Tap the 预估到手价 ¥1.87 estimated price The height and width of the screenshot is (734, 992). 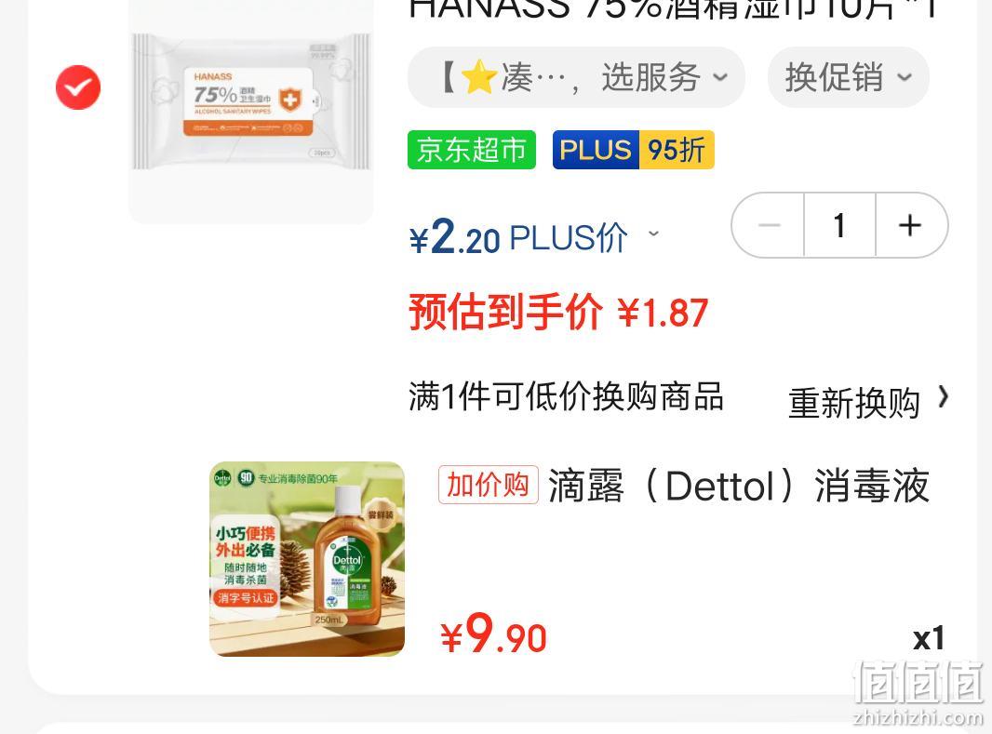pos(558,313)
